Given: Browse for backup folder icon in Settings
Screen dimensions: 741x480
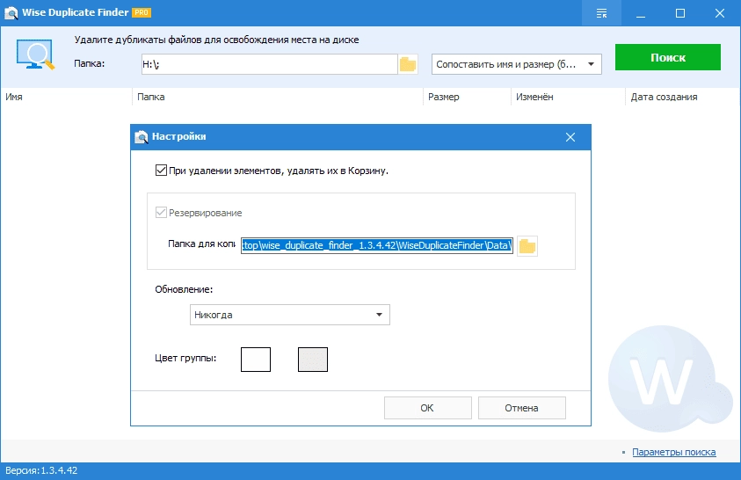Looking at the screenshot, I should tap(527, 245).
